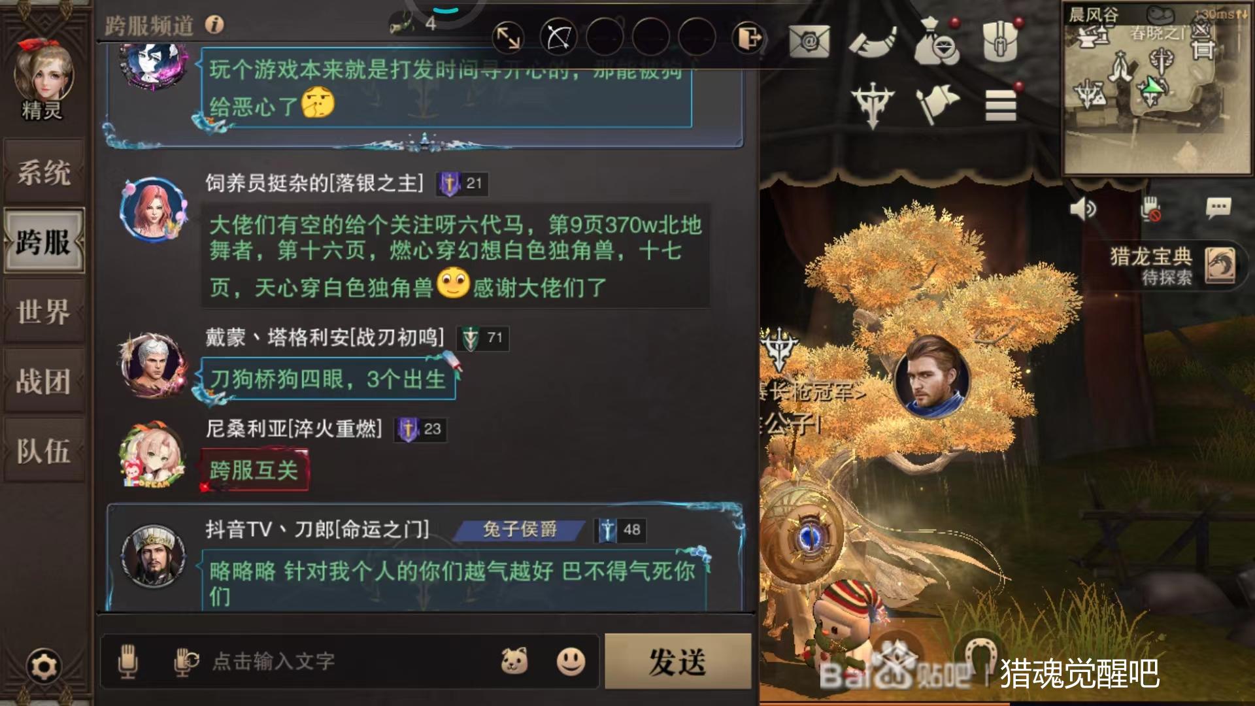Screen dimensions: 1255x706
Task: Toggle the chat bubble display icon
Action: click(x=1218, y=209)
